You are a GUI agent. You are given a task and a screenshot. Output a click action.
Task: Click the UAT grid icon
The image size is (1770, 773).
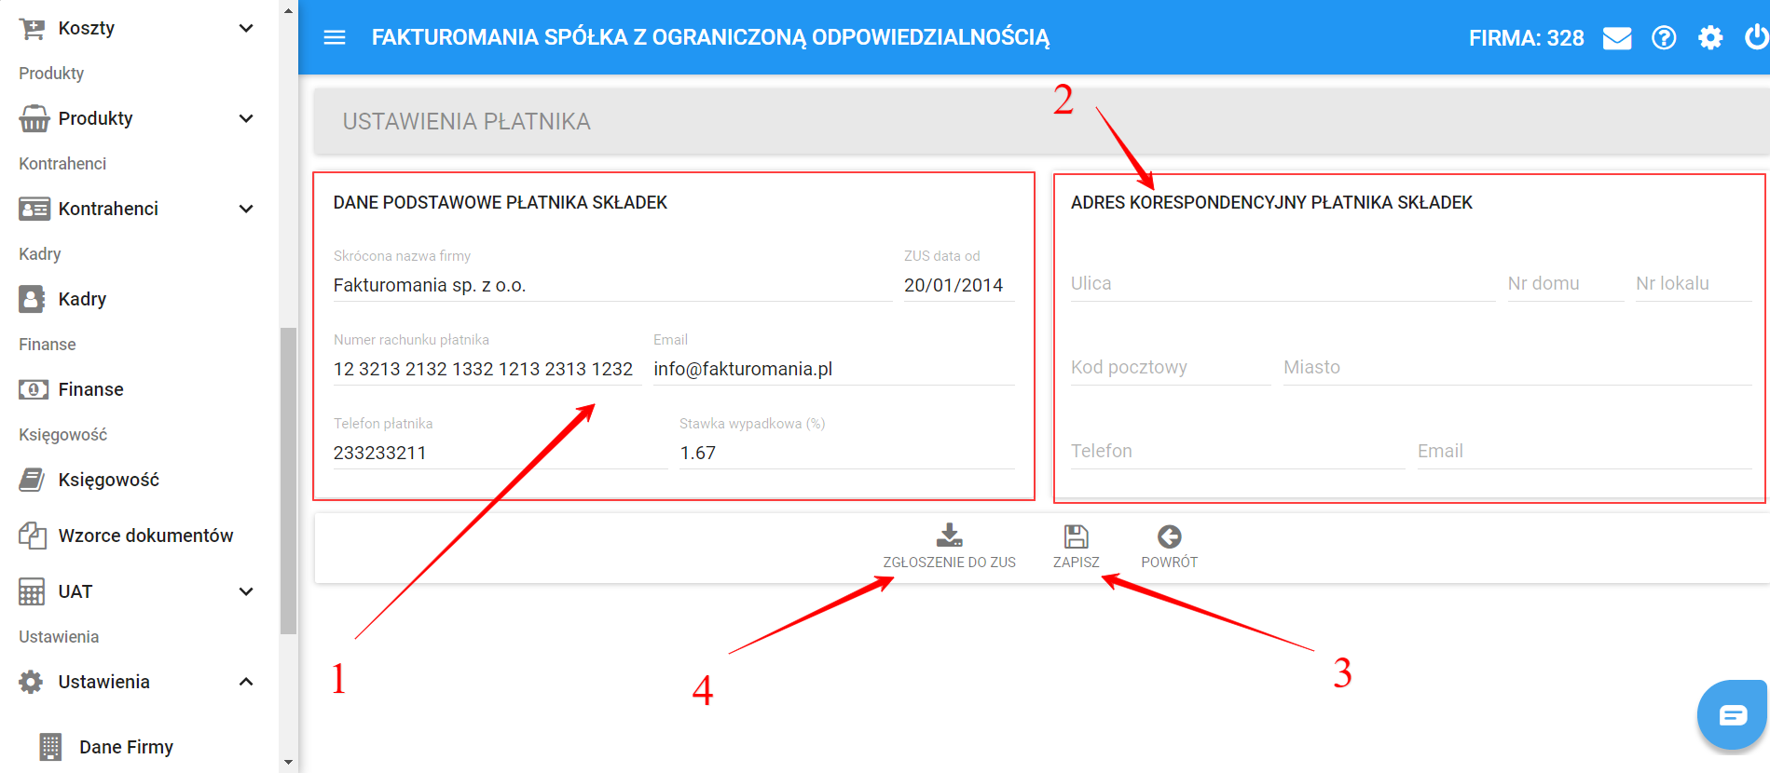(32, 591)
